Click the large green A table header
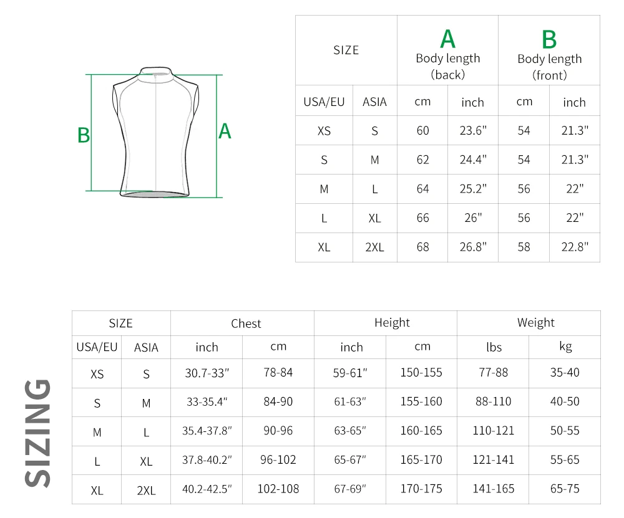Screen dimensions: 624x518 point(447,39)
